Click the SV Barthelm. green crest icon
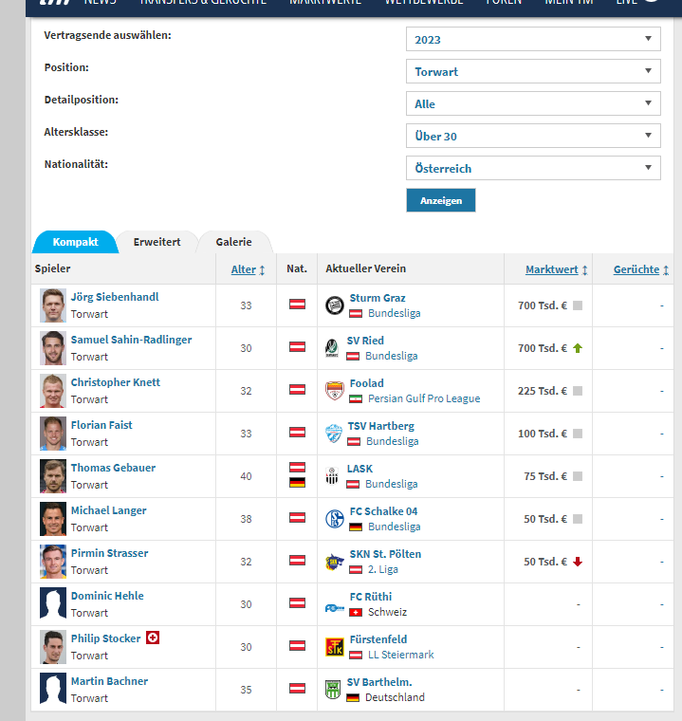This screenshot has width=682, height=721. coord(333,690)
